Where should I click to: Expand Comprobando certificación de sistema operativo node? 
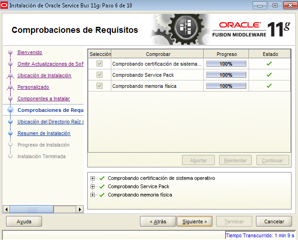92,178
